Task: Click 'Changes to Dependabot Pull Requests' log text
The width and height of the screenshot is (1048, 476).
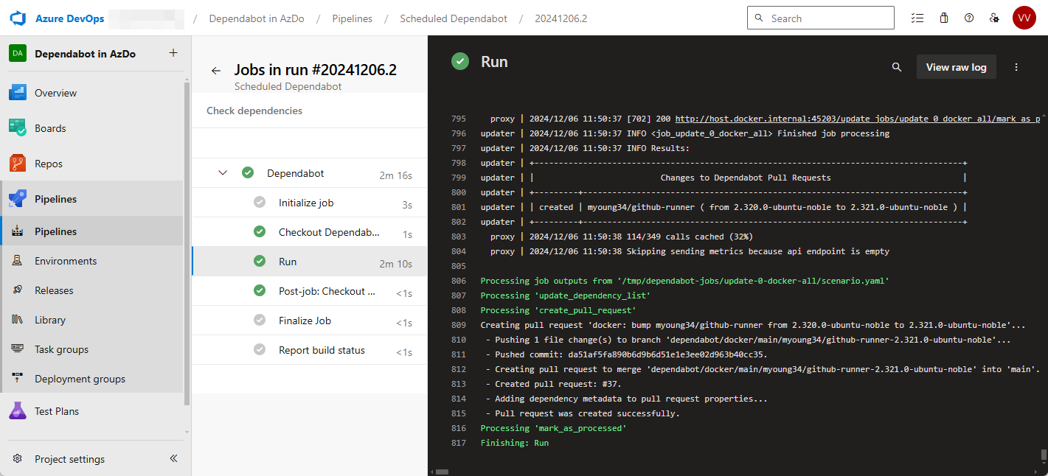Action: tap(746, 178)
